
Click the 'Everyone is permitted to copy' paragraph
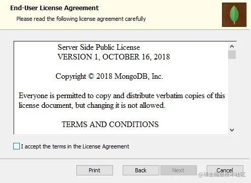[122, 101]
